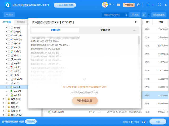Viewport: 169px width, 126px height.
Task: Click the pdf file type icon
Action: [x=12, y=67]
